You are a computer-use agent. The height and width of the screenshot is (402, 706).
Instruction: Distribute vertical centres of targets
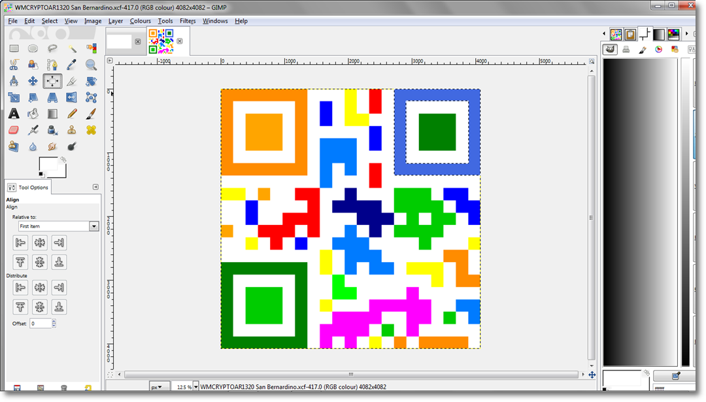40,307
